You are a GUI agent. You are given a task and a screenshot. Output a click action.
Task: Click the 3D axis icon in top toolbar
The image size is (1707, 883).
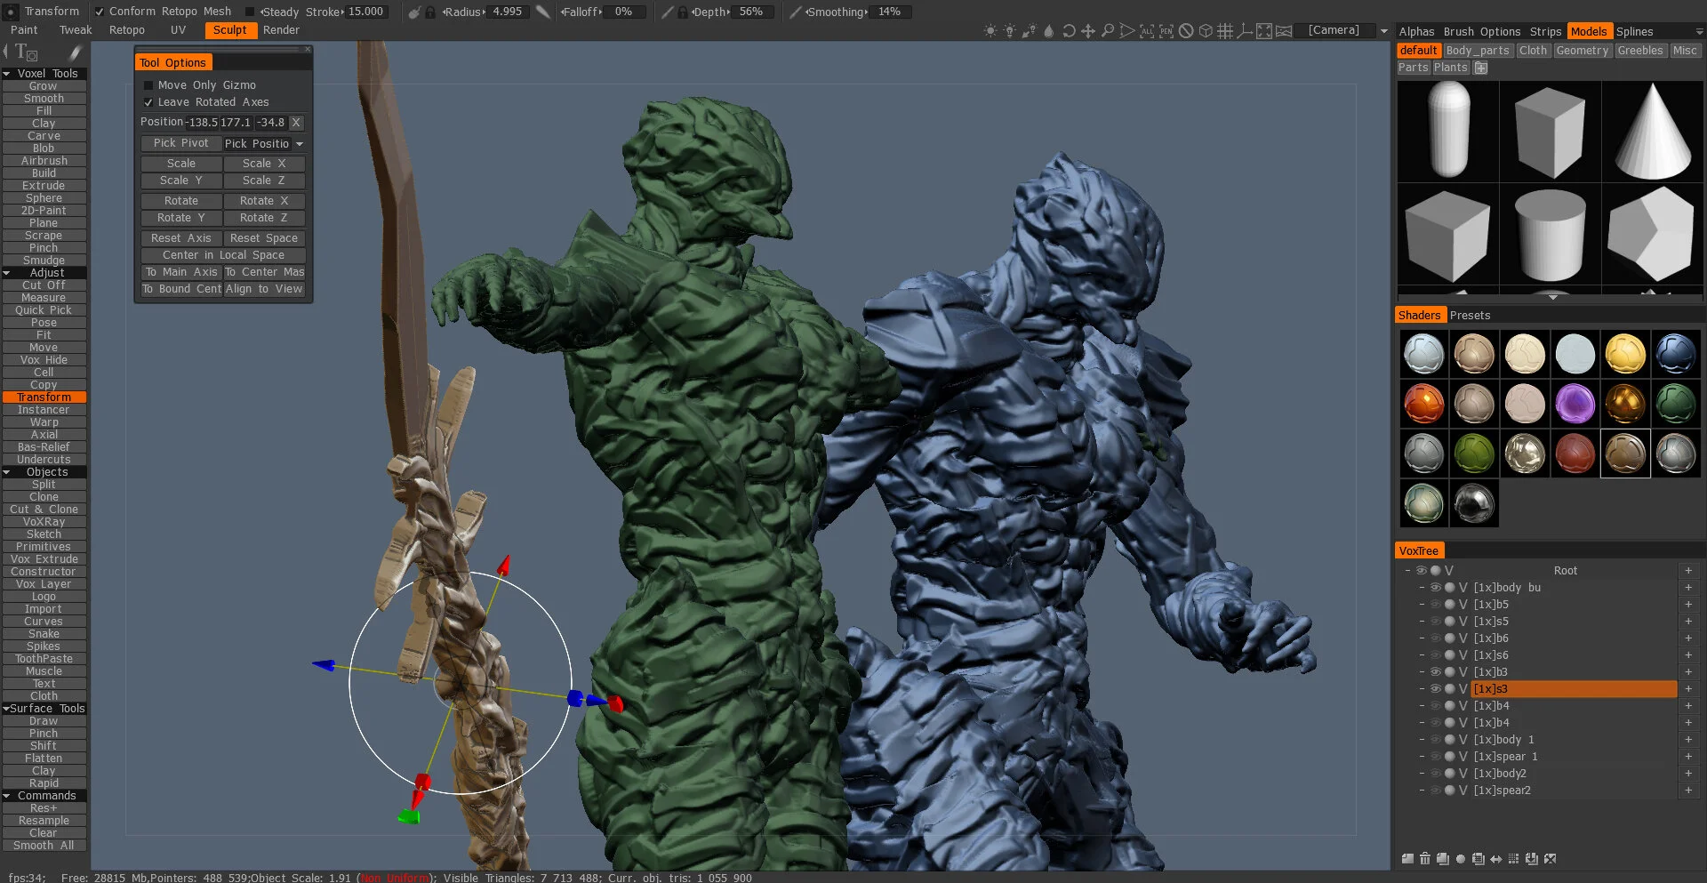point(1245,31)
